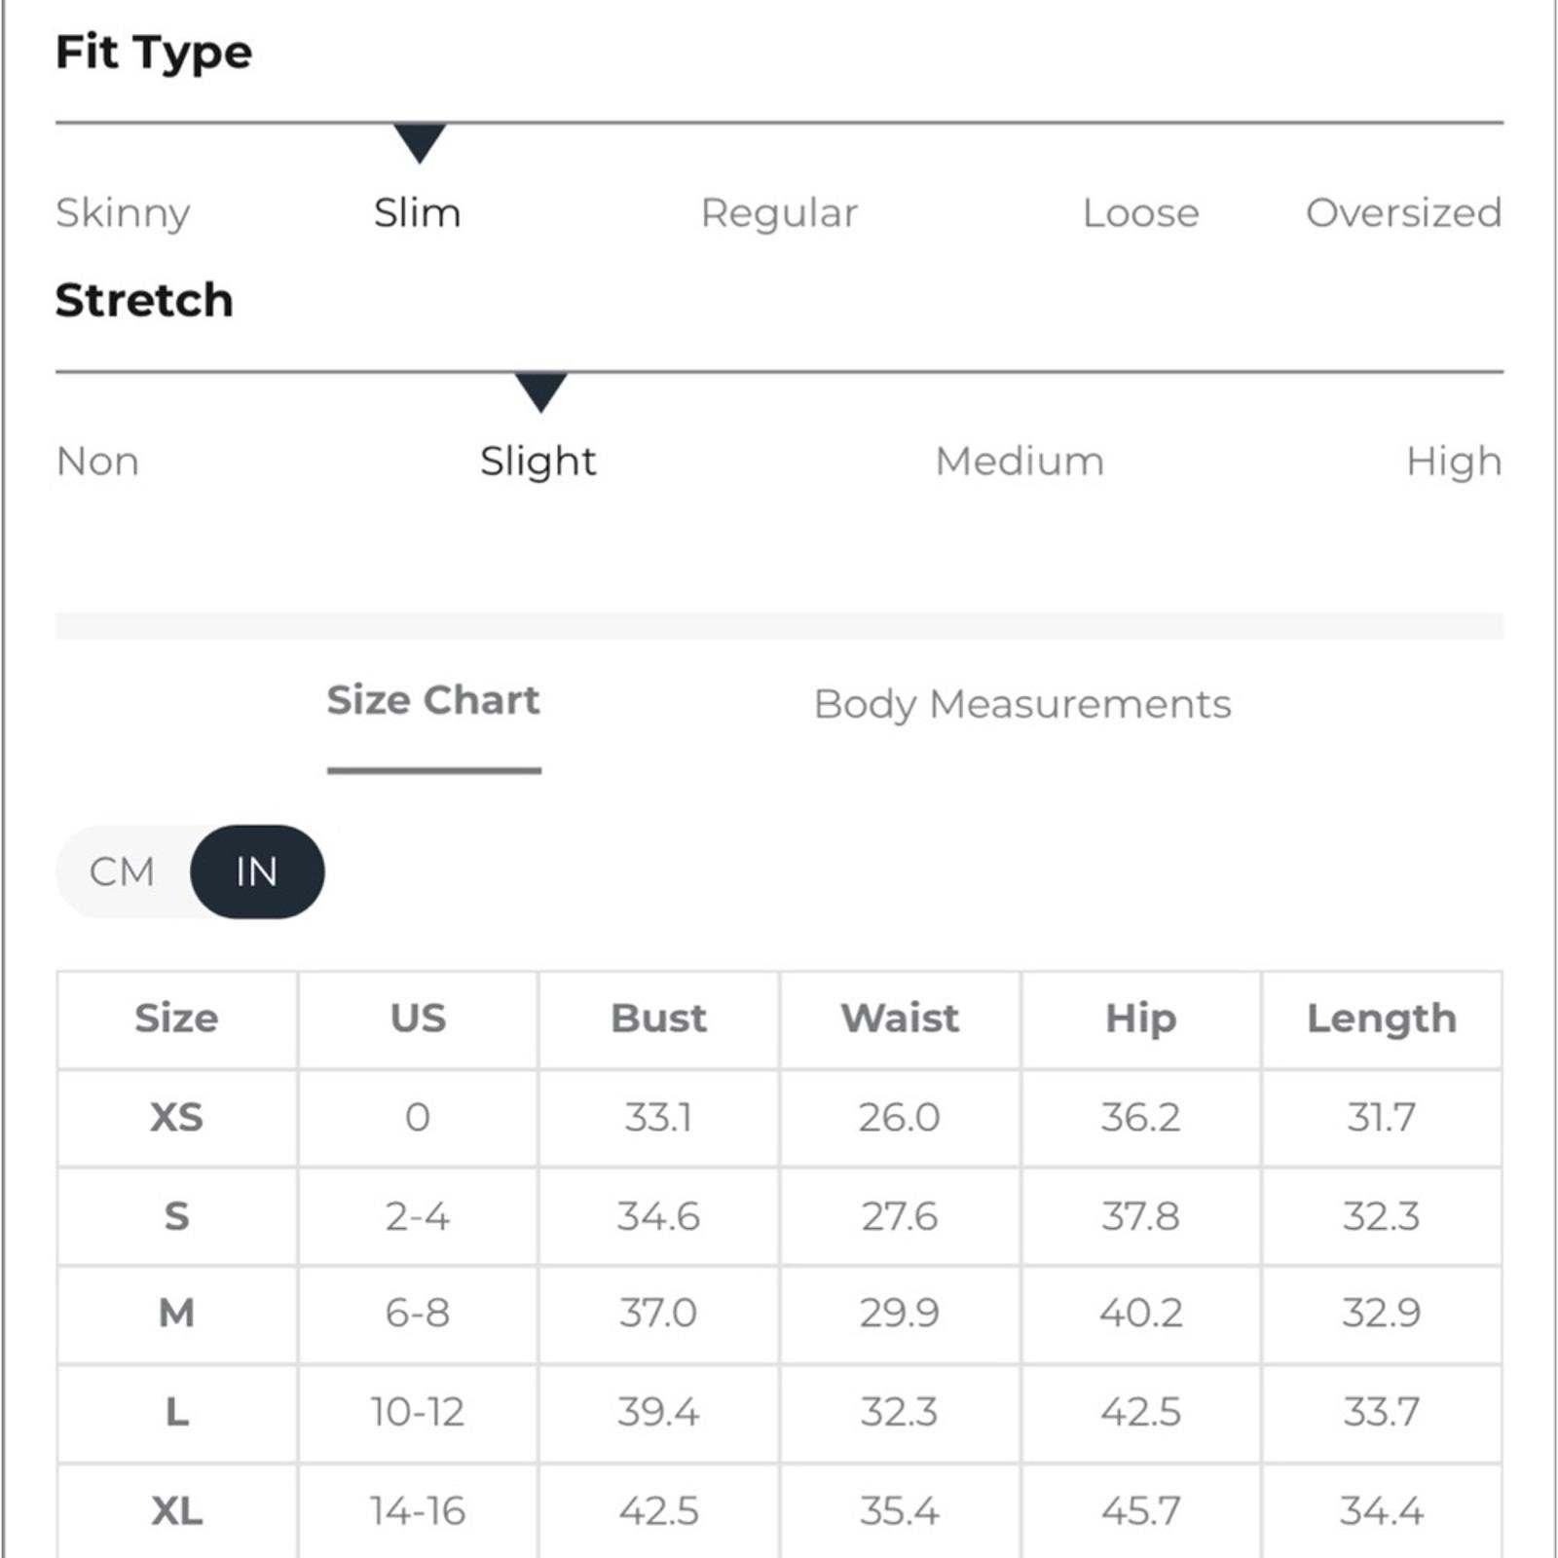
Task: Click the Stretch triangle marker
Action: click(540, 391)
